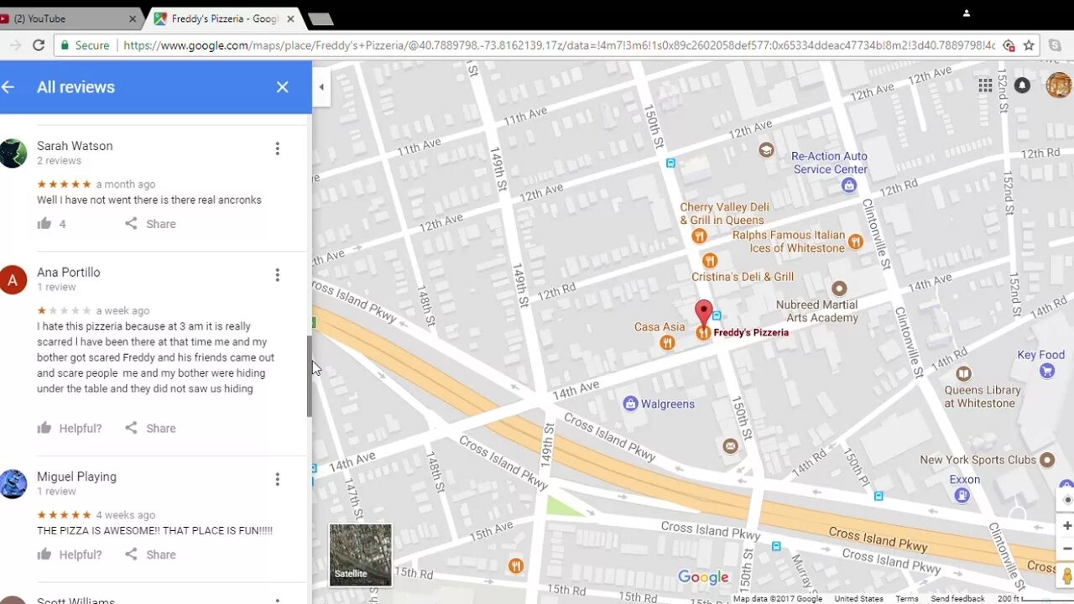Click reviewer name Miguel Playing
Screen dimensions: 1074x604
pos(76,476)
